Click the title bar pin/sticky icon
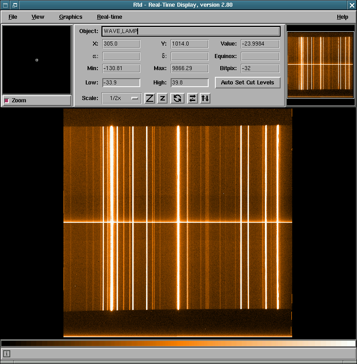357x364 pixels. (x=15, y=5)
